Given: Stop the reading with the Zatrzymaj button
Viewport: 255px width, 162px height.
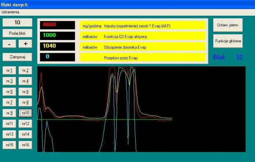Looking at the screenshot, I should (x=17, y=57).
